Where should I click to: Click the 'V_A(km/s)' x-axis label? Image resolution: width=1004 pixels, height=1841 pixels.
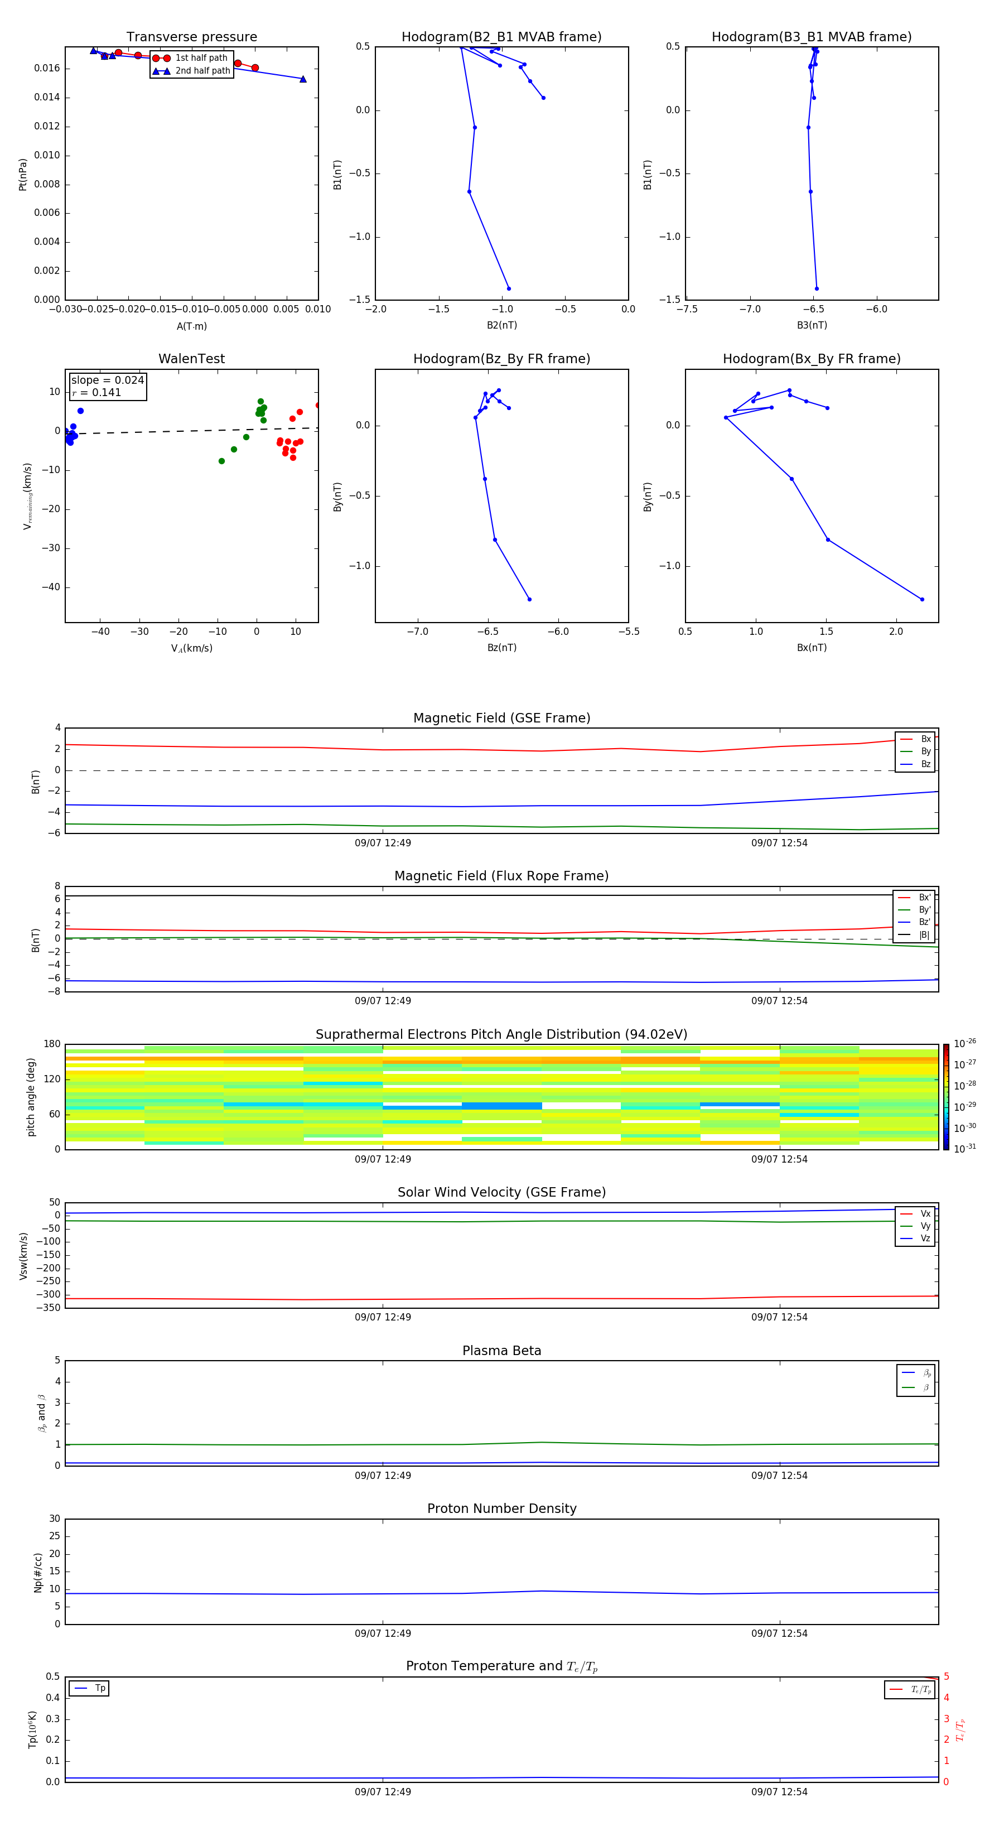[191, 648]
